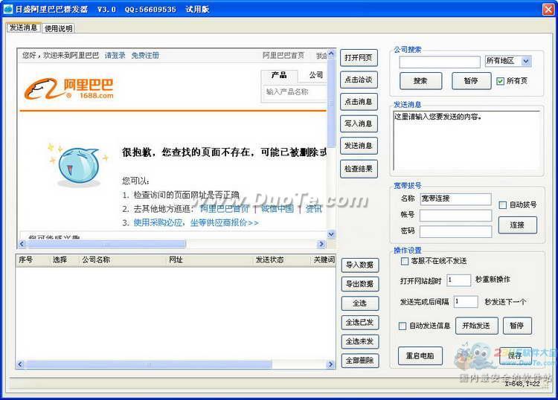Click browser vertical scrollbar down arrow
Image resolution: width=558 pixels, height=400 pixels.
coord(331,234)
